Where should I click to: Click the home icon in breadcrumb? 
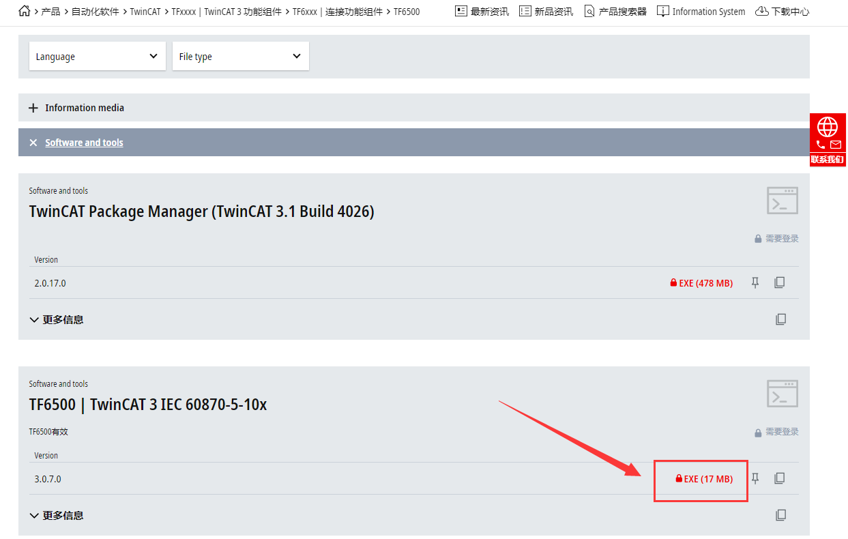point(24,11)
